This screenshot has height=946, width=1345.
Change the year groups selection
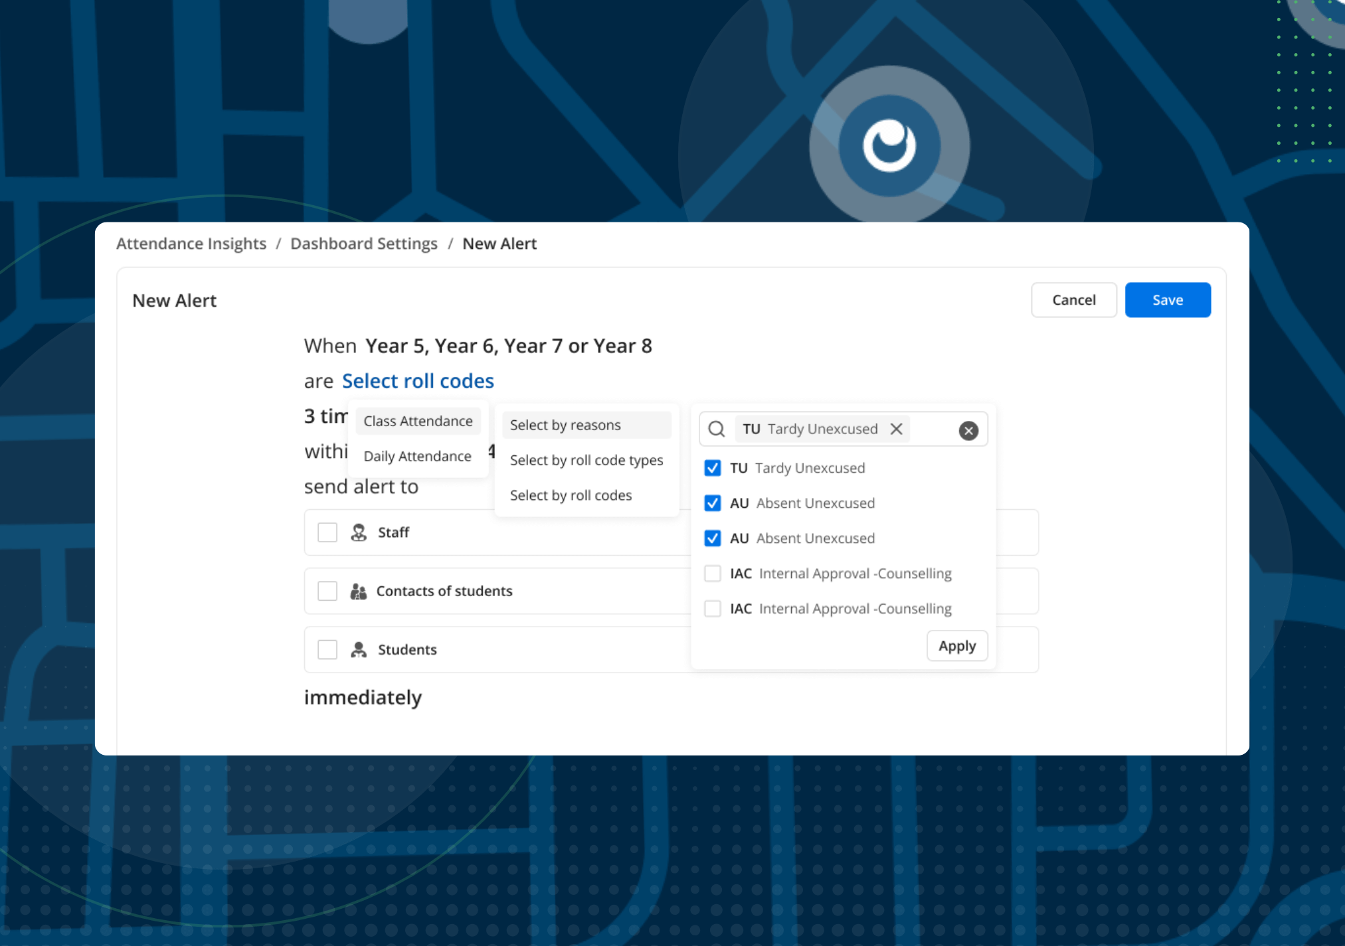[508, 346]
